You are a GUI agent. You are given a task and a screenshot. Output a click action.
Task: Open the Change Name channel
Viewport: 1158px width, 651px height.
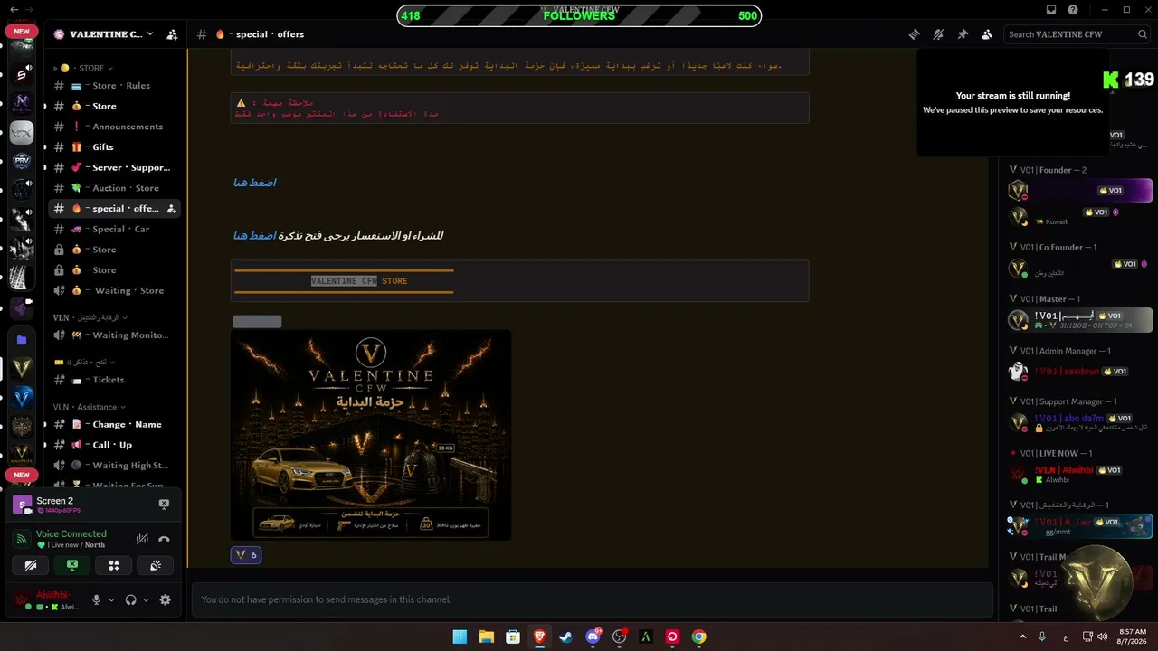[x=114, y=424]
